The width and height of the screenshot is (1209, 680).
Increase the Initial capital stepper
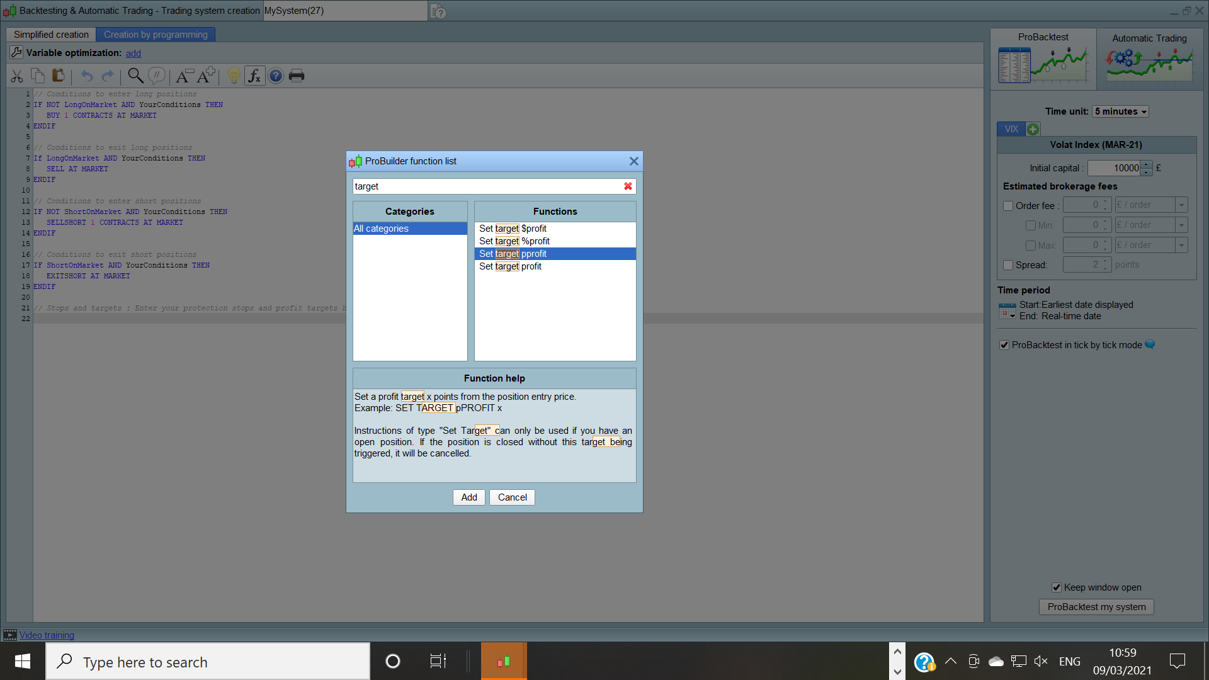coord(1147,165)
